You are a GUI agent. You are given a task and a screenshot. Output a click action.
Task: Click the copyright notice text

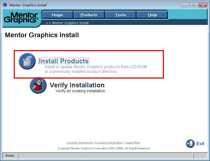(x=104, y=148)
